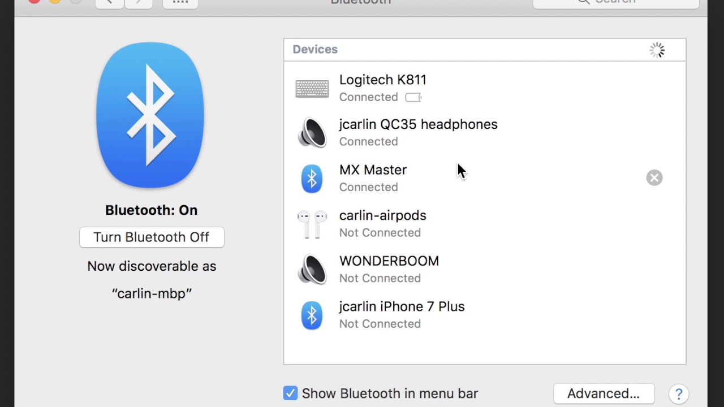Image resolution: width=724 pixels, height=407 pixels.
Task: Open Bluetooth help with question mark button
Action: click(x=679, y=393)
